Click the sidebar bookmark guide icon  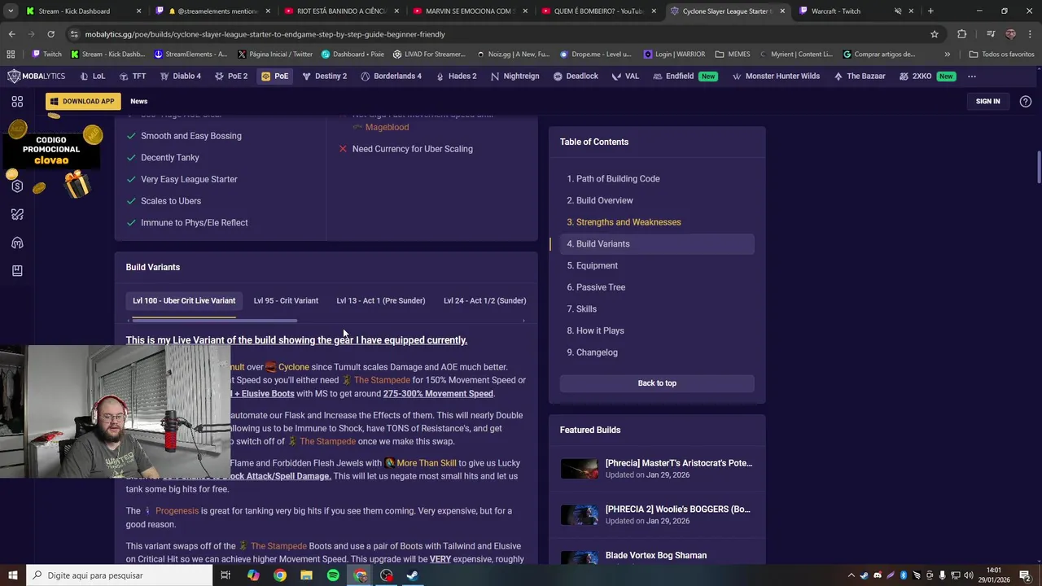(x=17, y=271)
